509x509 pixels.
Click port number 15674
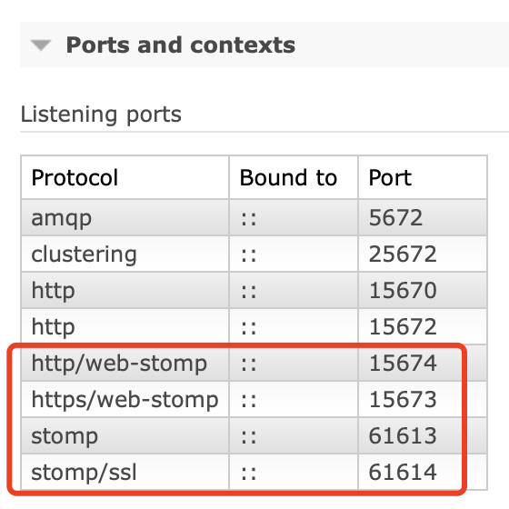click(x=403, y=363)
